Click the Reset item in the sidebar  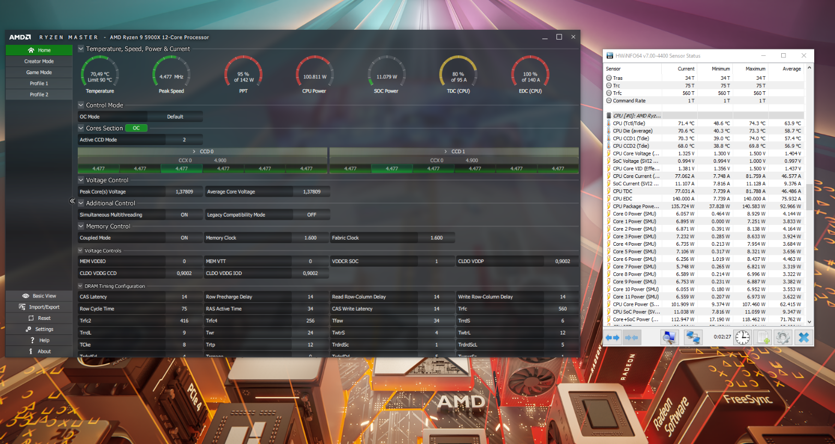39,318
